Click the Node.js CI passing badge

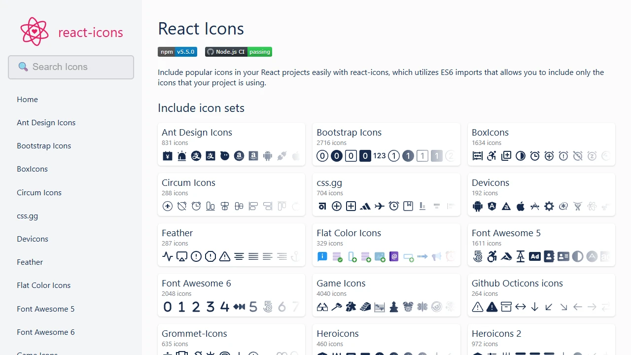point(238,51)
